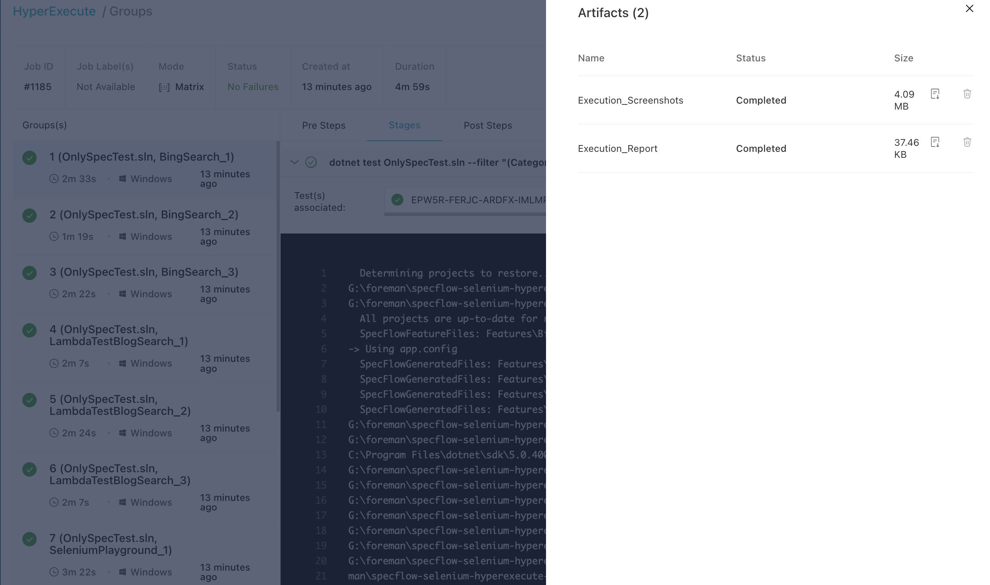Click the Size column header
Screen dimensions: 990x585
904,58
